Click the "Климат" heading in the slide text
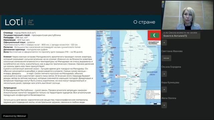Image resolution: width=214 pixels, height=120 pixels. coord(7,57)
